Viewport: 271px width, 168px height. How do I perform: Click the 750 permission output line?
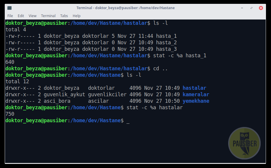tap(10, 114)
